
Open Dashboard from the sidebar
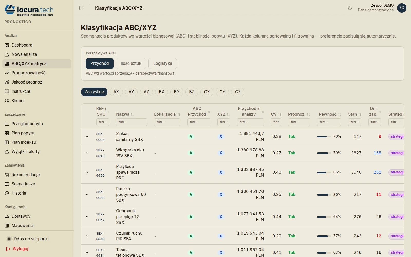[x=37, y=45]
